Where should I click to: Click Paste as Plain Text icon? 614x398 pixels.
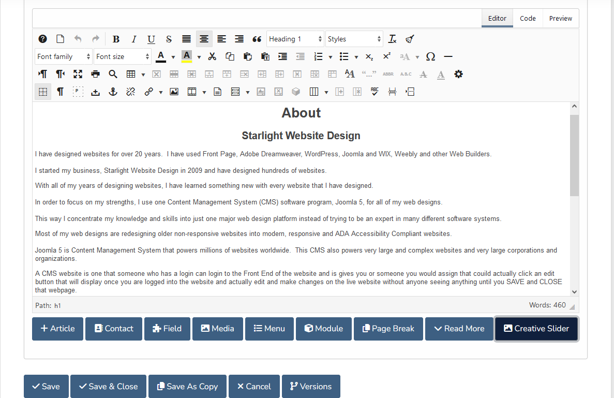[265, 56]
